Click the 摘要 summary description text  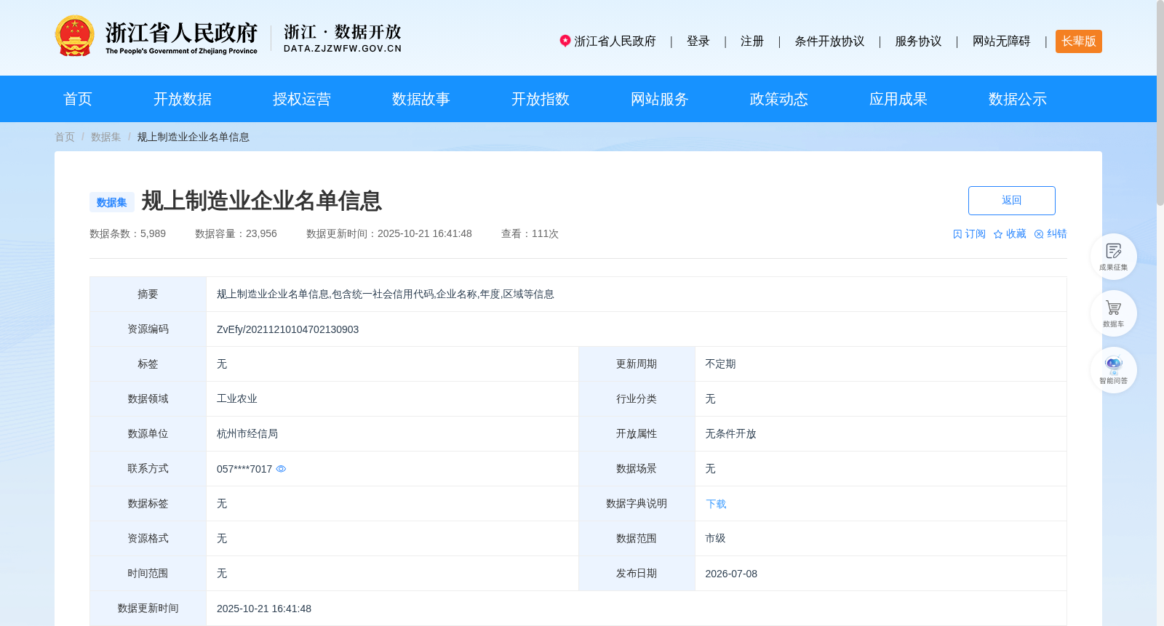coord(386,294)
